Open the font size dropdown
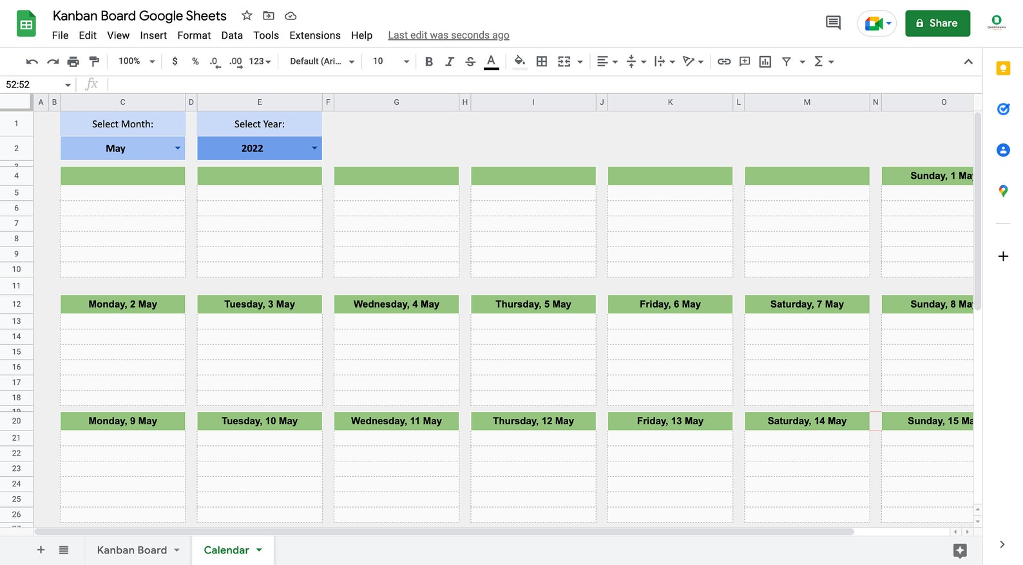Image resolution: width=1023 pixels, height=565 pixels. 391,61
